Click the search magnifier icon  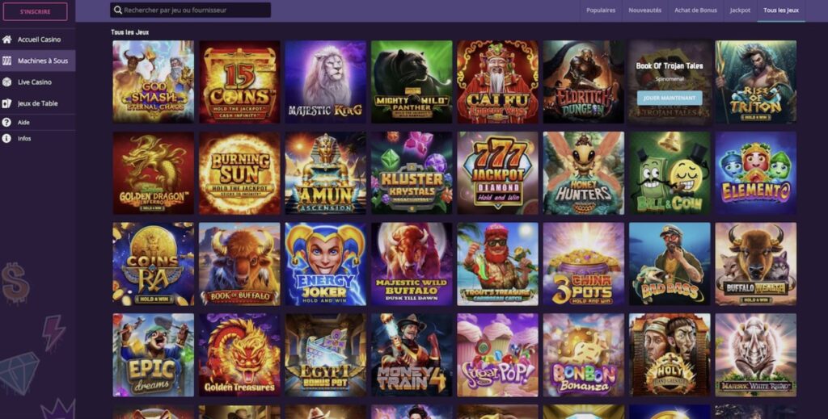click(x=118, y=10)
